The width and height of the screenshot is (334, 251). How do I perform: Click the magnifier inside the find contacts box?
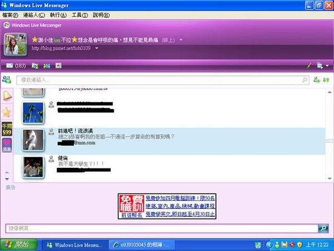[x=304, y=80]
